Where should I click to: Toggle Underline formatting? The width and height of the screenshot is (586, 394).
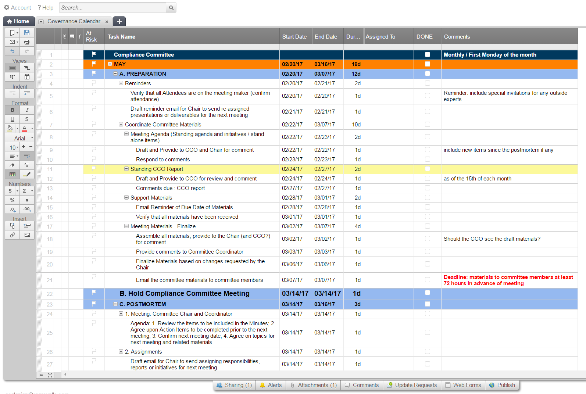click(12, 119)
